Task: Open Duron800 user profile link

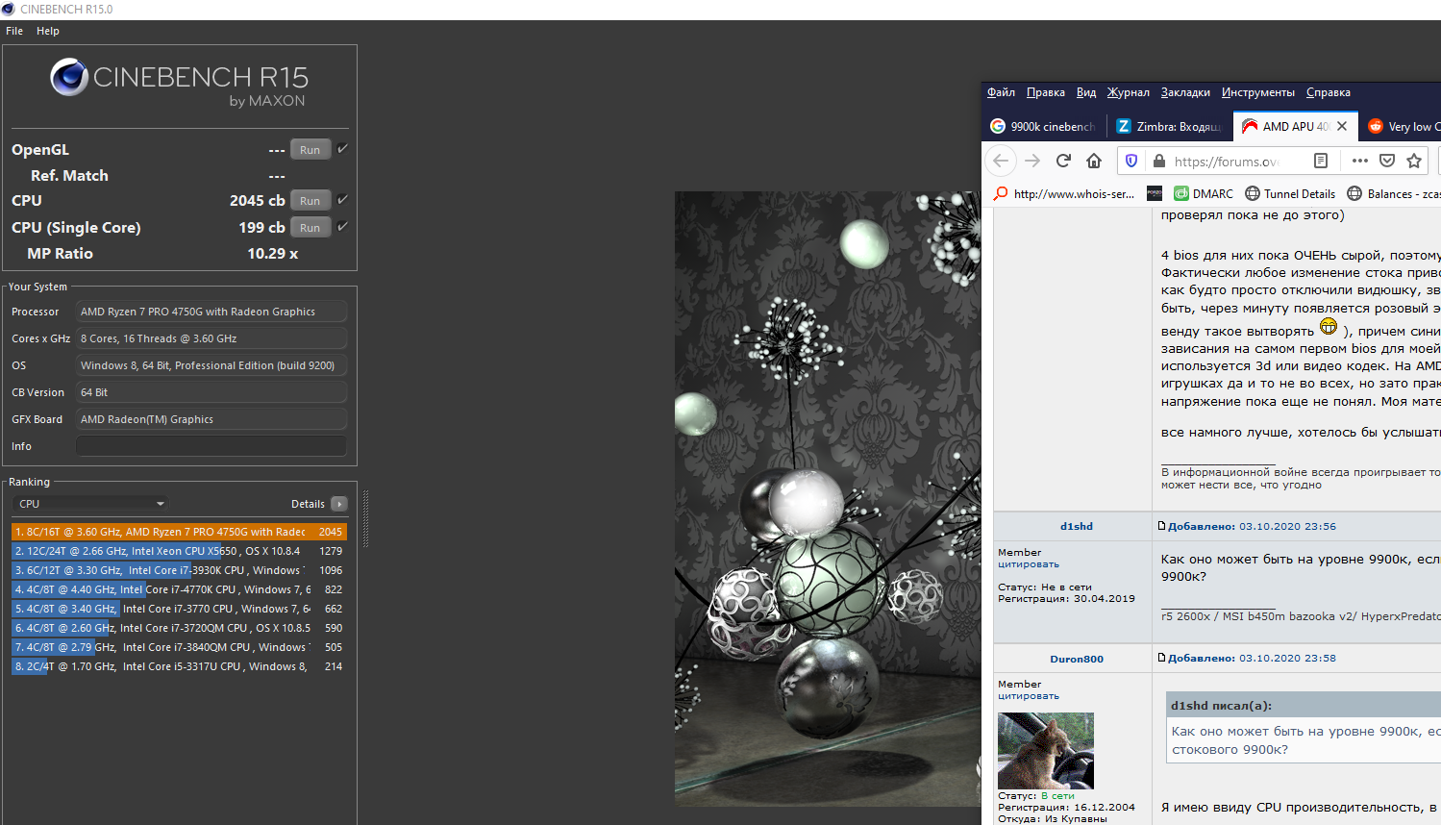Action: pos(1076,659)
